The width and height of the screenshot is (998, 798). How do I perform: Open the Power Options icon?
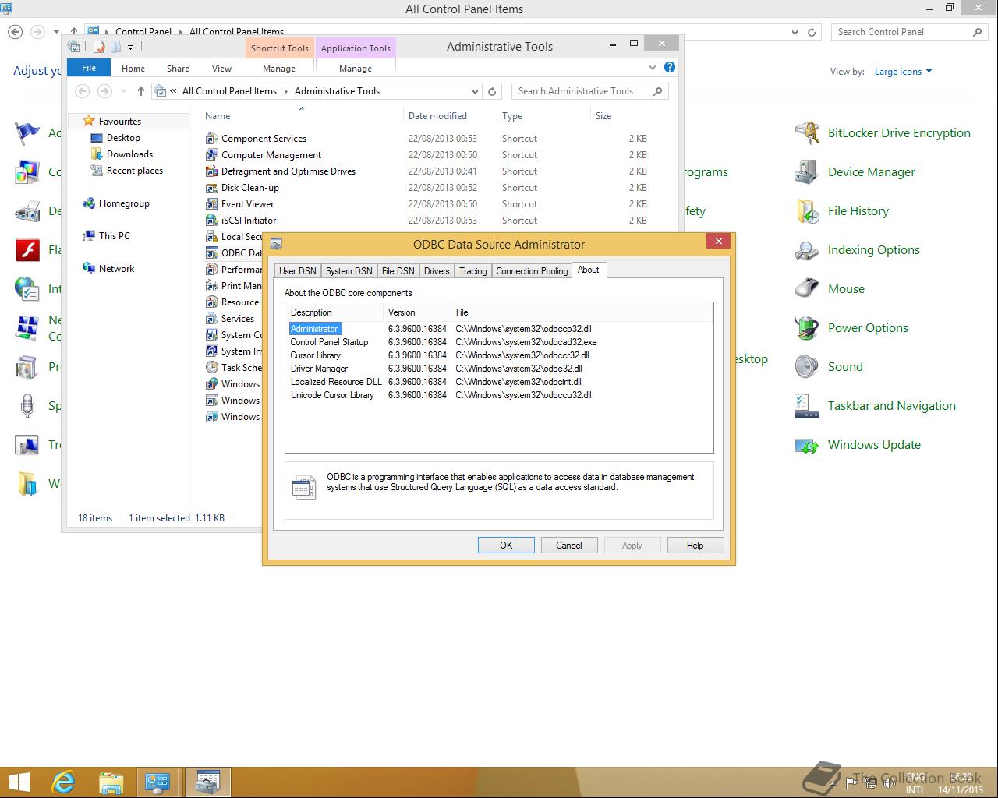tap(807, 328)
